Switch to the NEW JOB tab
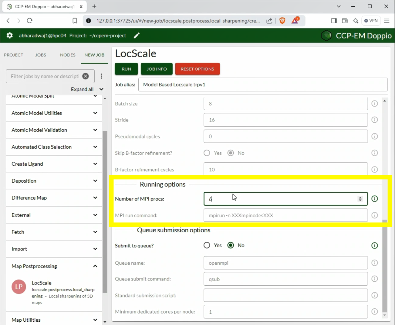395x325 pixels. [x=94, y=55]
